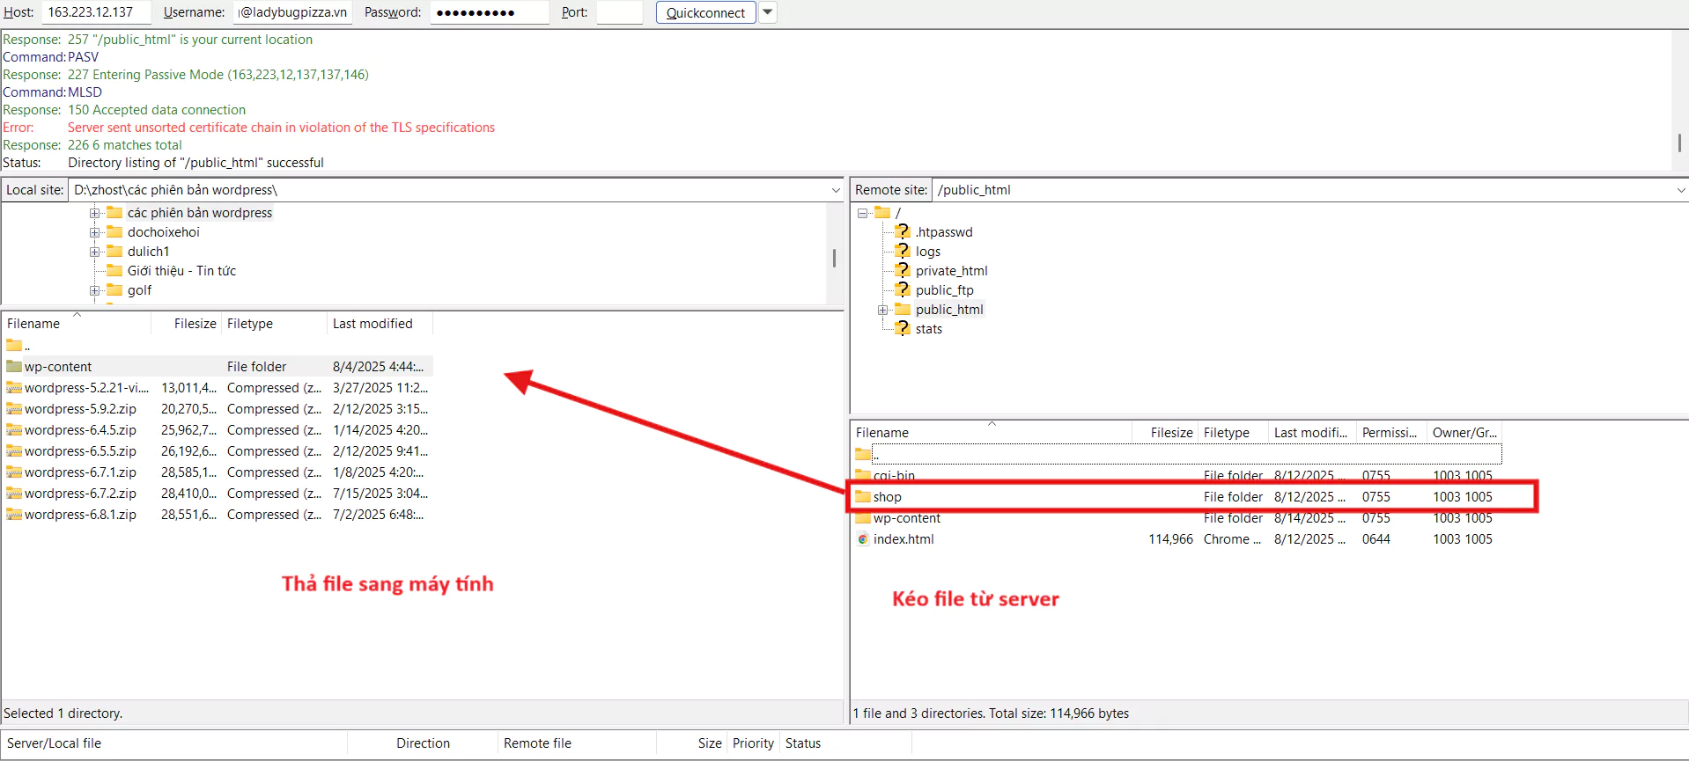The image size is (1689, 761).
Task: Sort local files by Filesize column
Action: (x=186, y=323)
